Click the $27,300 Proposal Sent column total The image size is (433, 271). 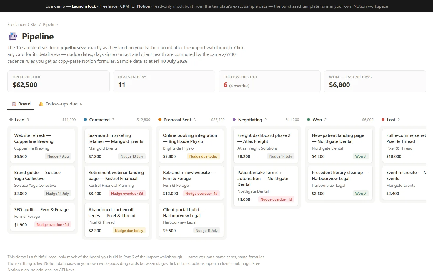pos(218,120)
